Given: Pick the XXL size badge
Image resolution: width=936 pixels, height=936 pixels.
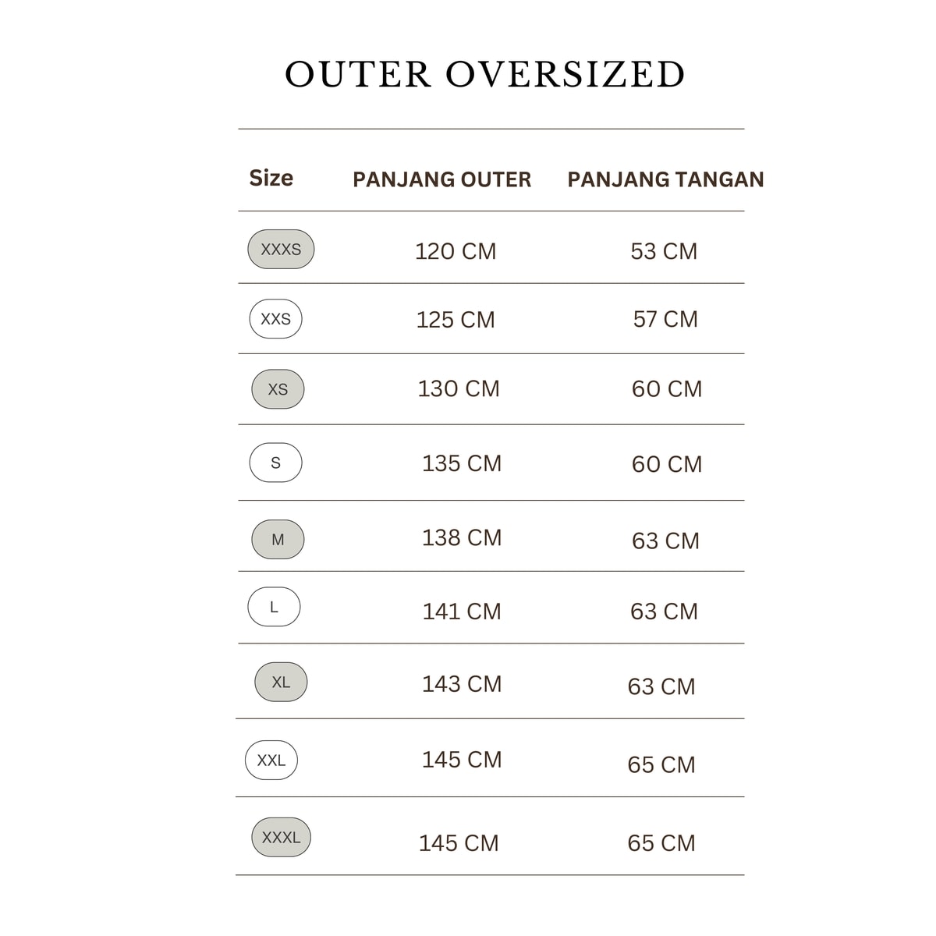Looking at the screenshot, I should coord(271,760).
